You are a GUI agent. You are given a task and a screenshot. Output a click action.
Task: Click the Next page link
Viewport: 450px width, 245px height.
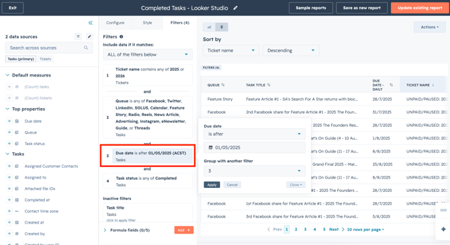coord(336,230)
